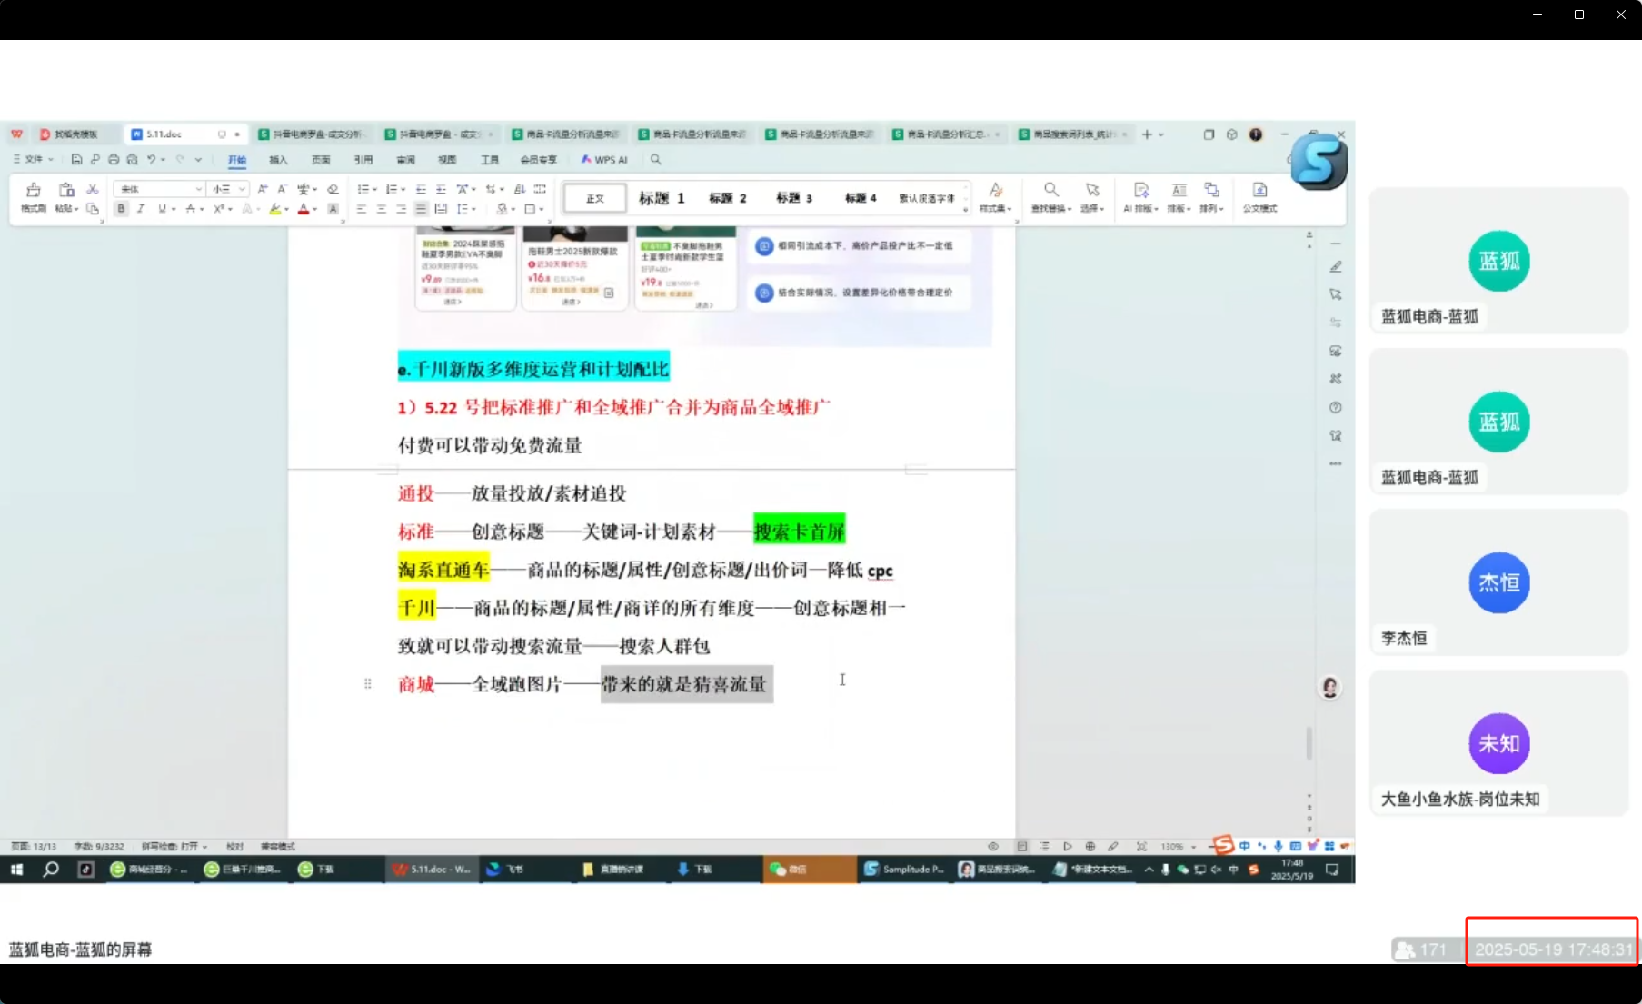Click the search magnifier beside WPS AI
1642x1004 pixels.
(655, 160)
